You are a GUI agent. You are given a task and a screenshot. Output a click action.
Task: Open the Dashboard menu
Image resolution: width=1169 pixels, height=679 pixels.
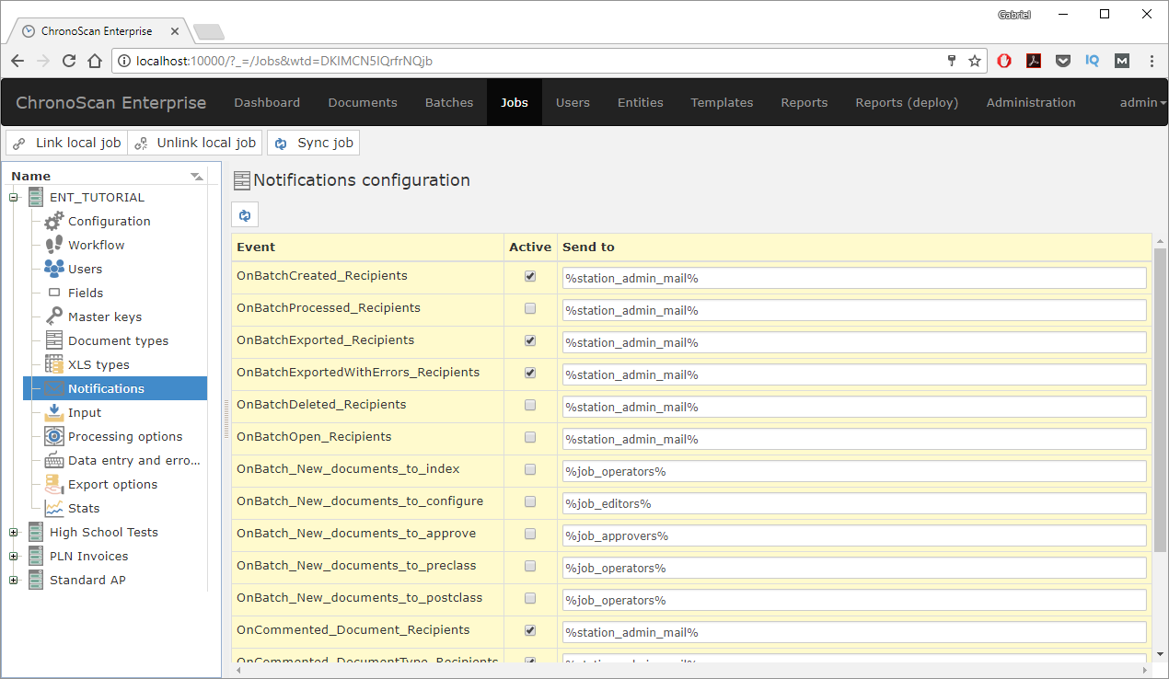267,102
